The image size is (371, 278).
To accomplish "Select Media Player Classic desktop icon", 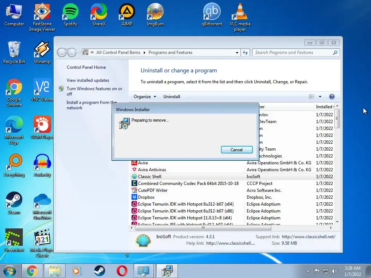I will (42, 243).
